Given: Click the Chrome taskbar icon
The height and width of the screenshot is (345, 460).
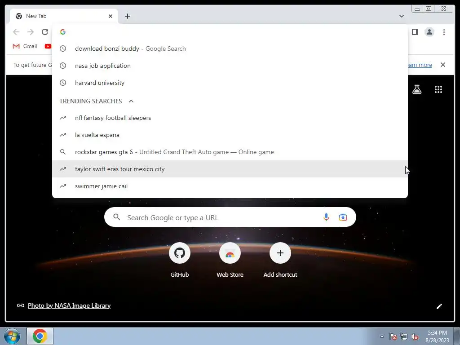Looking at the screenshot, I should pos(40,336).
